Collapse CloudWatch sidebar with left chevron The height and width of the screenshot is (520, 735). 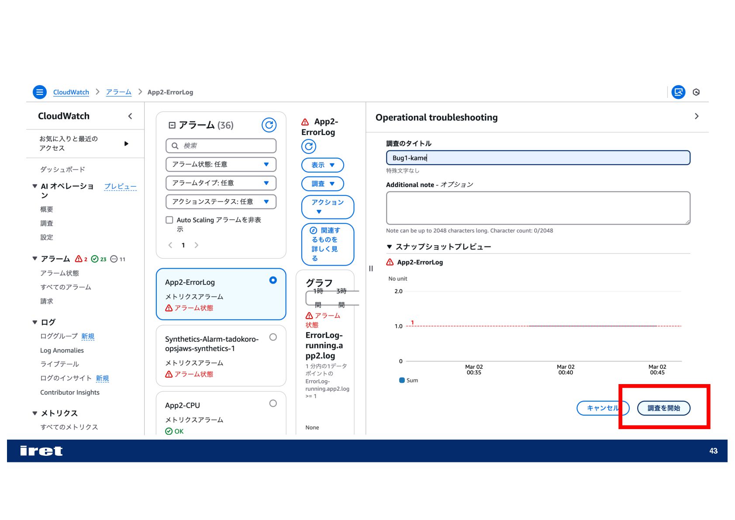pos(130,116)
